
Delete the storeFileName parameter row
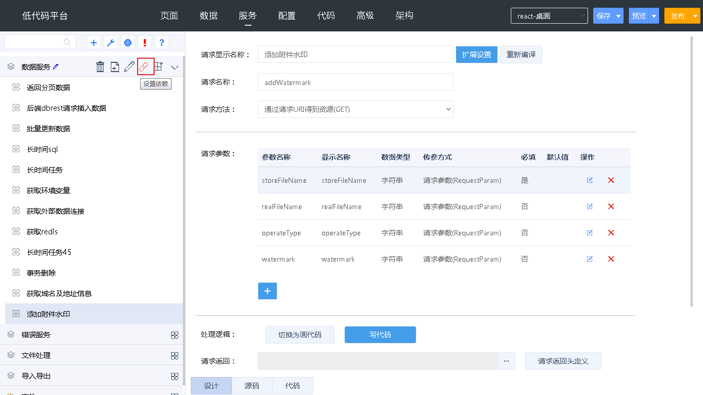tap(611, 180)
